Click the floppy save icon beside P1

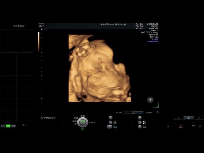point(115,127)
